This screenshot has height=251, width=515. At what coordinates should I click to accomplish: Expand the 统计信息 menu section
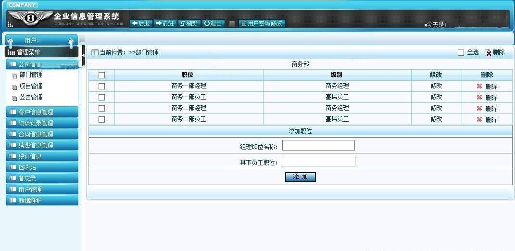(x=42, y=156)
